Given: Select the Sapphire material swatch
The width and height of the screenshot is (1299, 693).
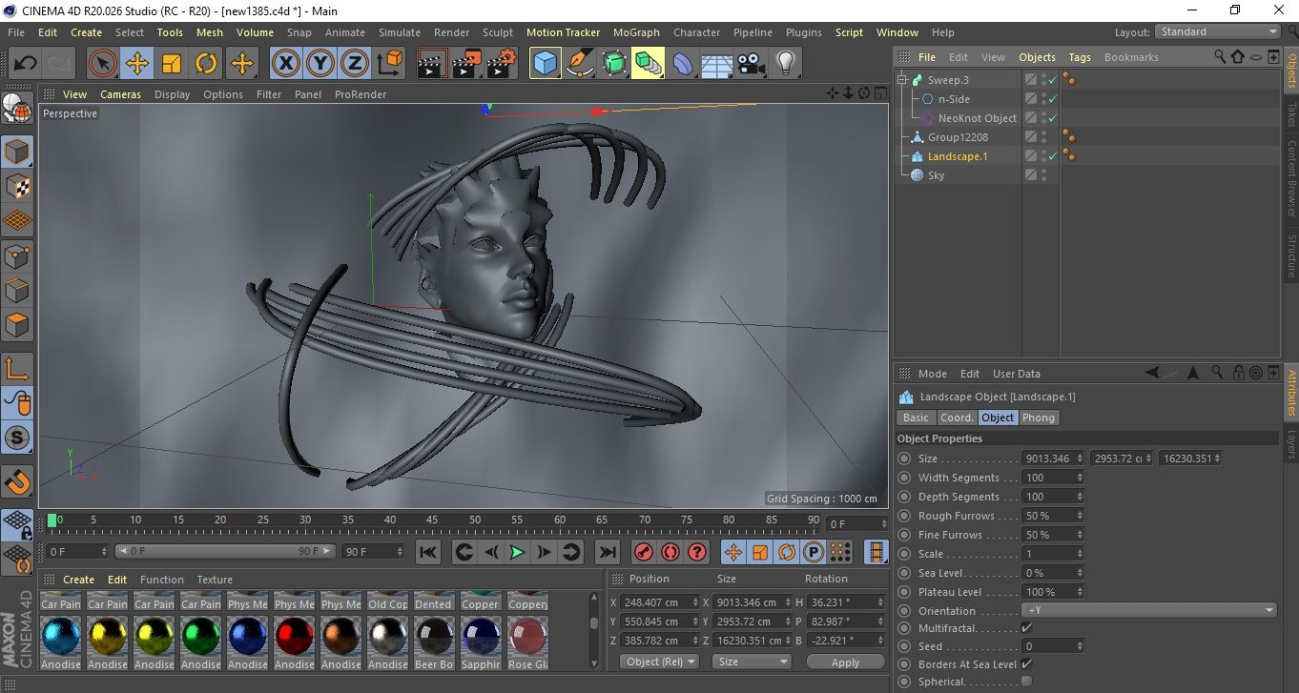Looking at the screenshot, I should (481, 643).
